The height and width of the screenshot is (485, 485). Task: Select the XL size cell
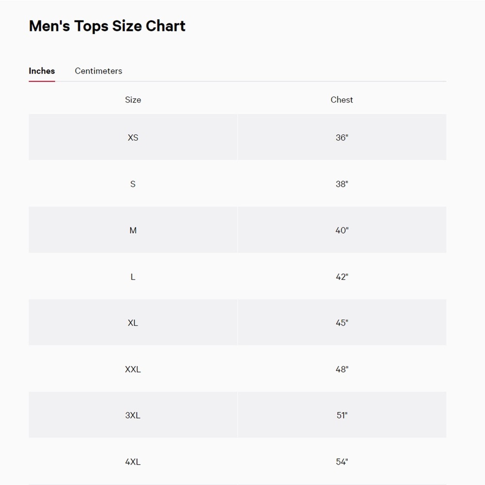coord(133,323)
